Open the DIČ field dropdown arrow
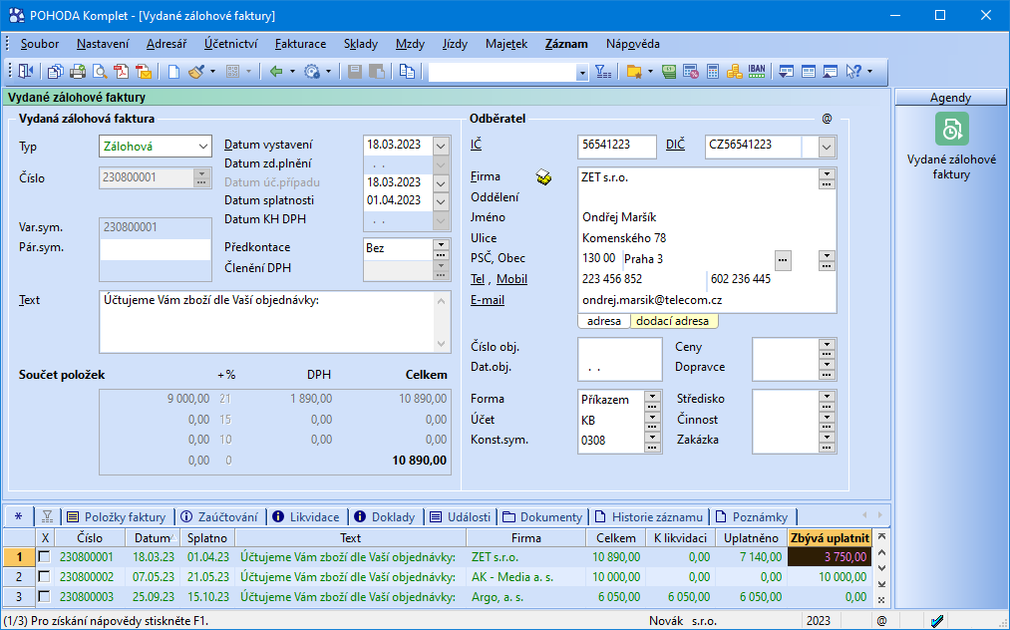Viewport: 1010px width, 630px height. tap(827, 147)
